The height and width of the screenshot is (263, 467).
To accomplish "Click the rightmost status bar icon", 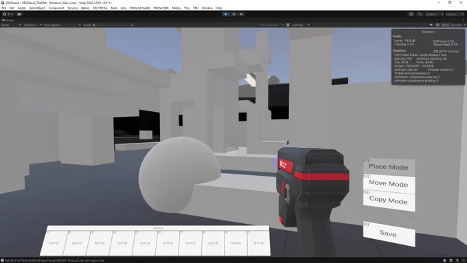I will coord(463,260).
